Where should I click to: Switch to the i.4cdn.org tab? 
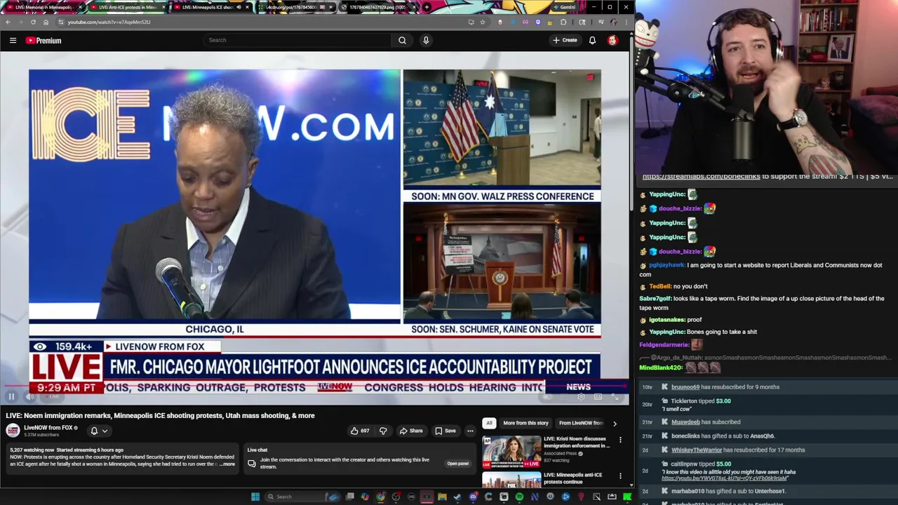295,7
